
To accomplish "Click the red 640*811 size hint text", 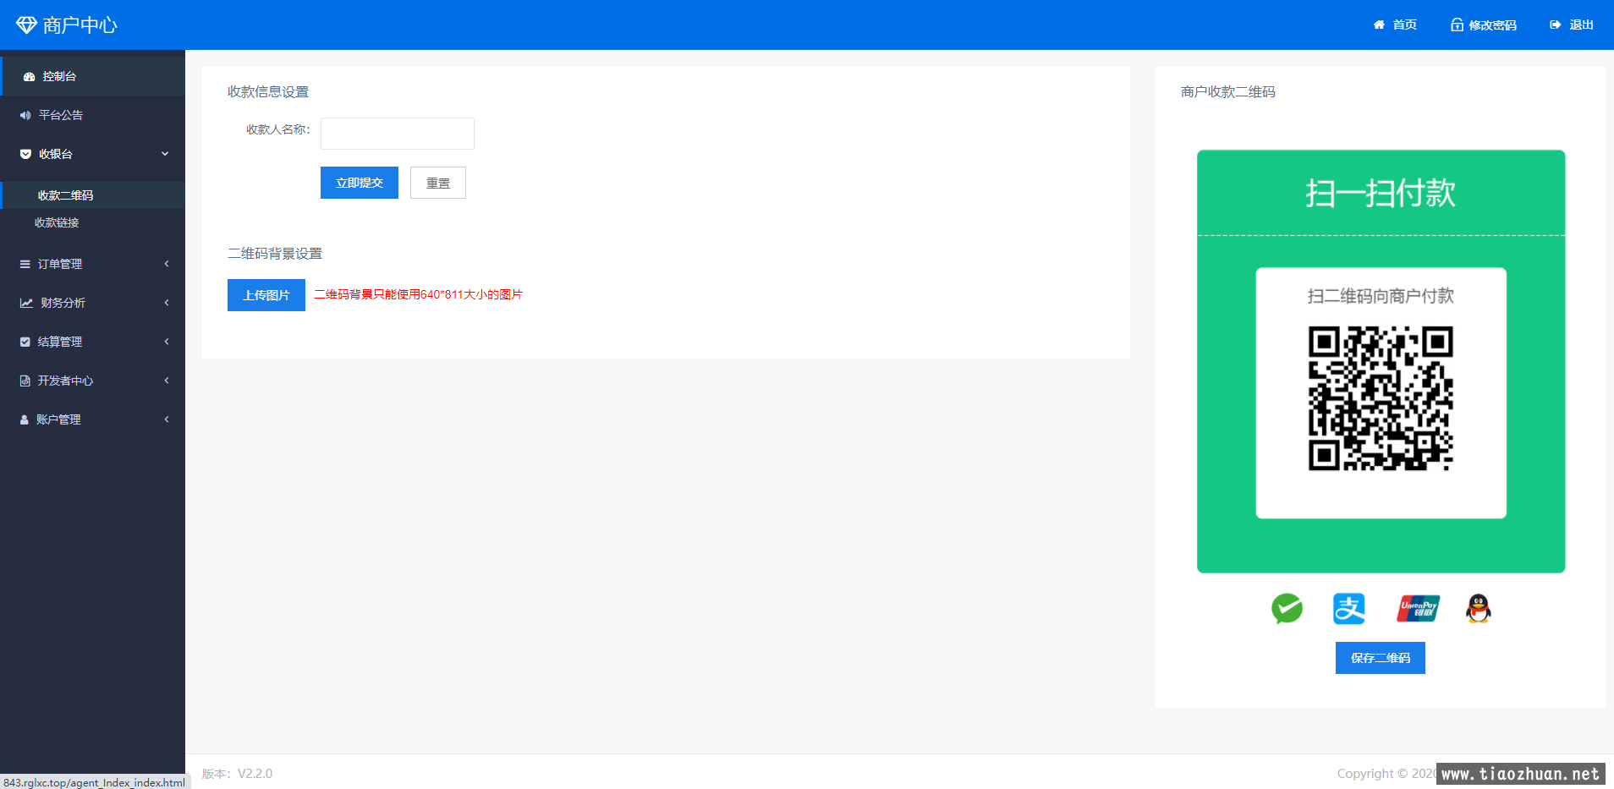I will (x=418, y=294).
